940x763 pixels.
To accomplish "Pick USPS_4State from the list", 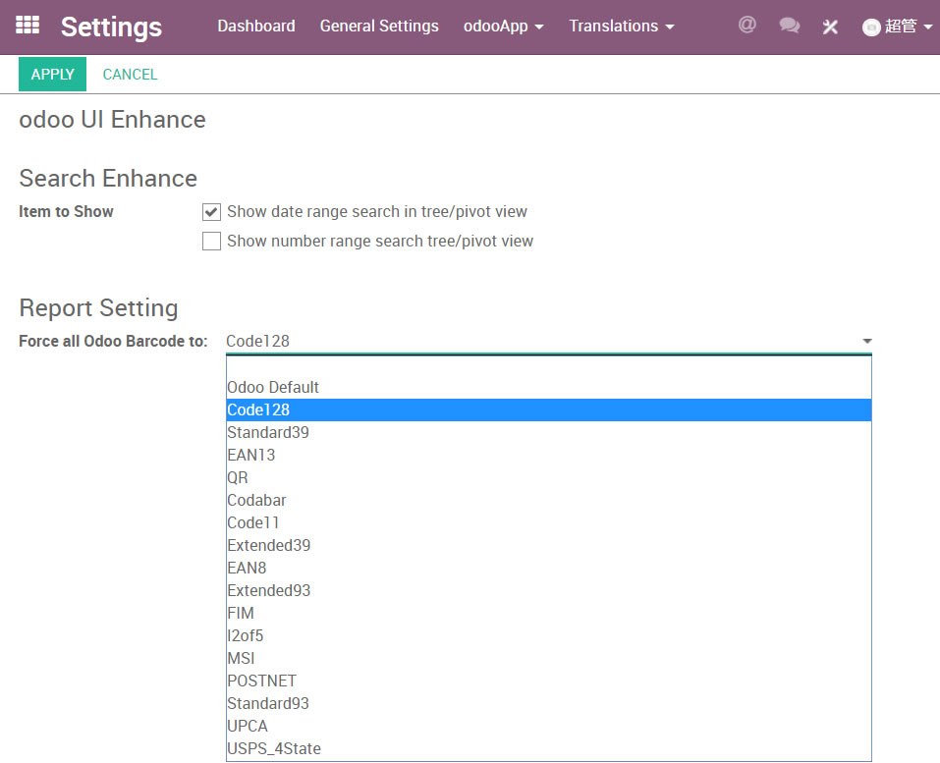I will pos(274,749).
